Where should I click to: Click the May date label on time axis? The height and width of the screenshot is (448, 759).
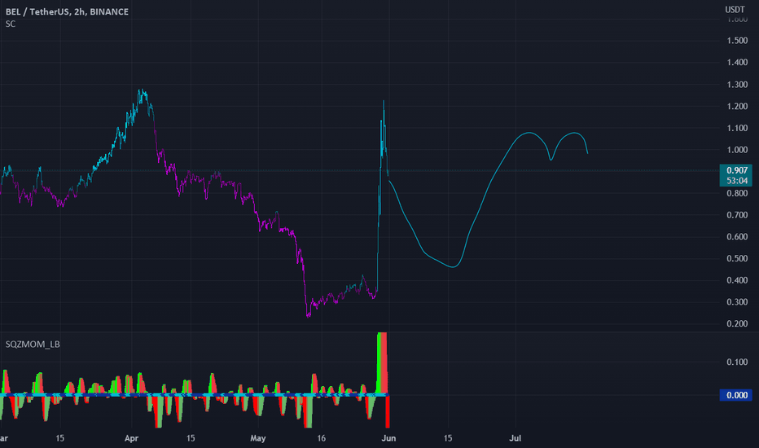[258, 438]
